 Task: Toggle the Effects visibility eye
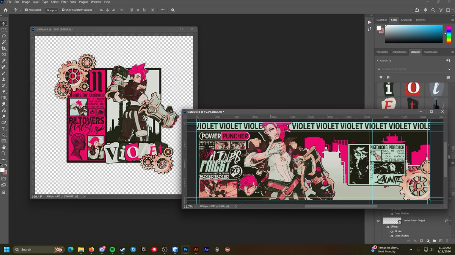387,227
